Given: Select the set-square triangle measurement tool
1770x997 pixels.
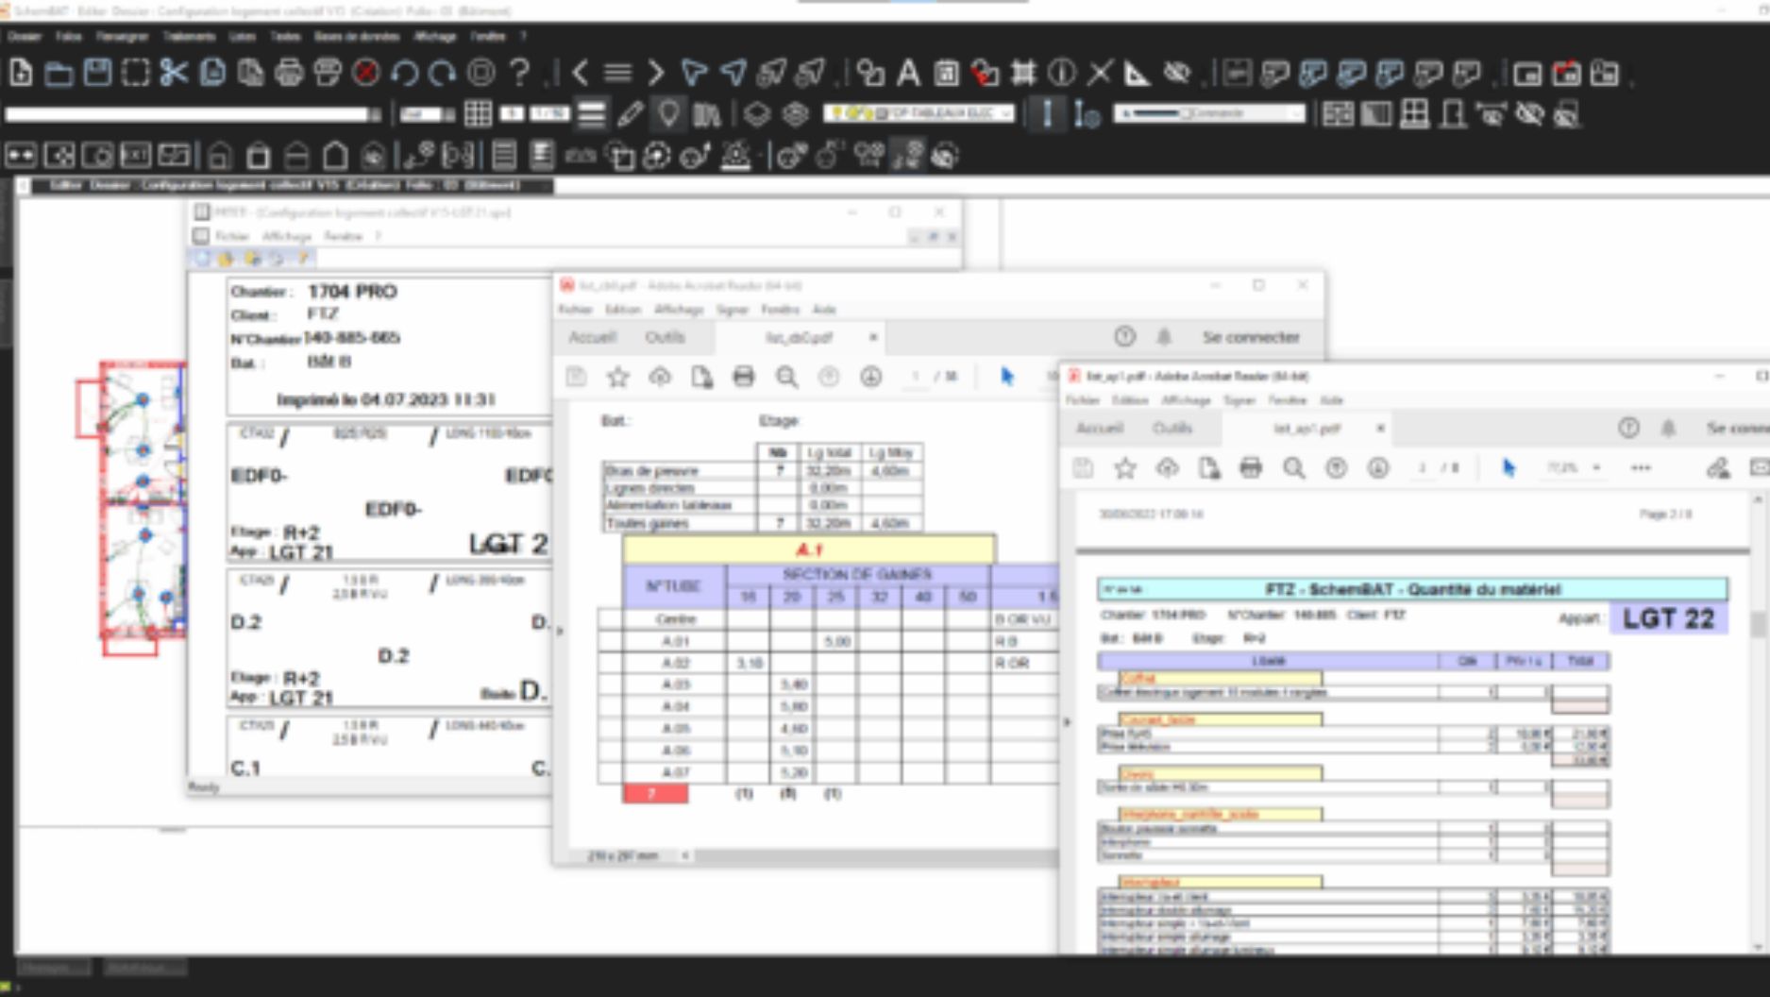Looking at the screenshot, I should pyautogui.click(x=1138, y=73).
